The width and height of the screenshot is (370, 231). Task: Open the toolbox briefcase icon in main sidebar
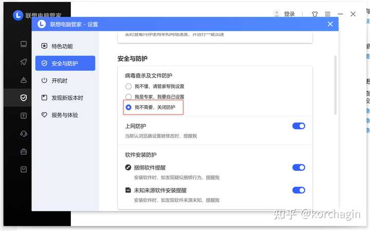pyautogui.click(x=24, y=151)
